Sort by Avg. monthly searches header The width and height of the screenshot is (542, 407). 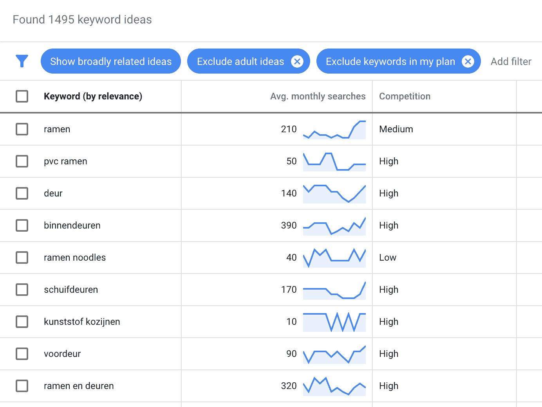(x=318, y=96)
